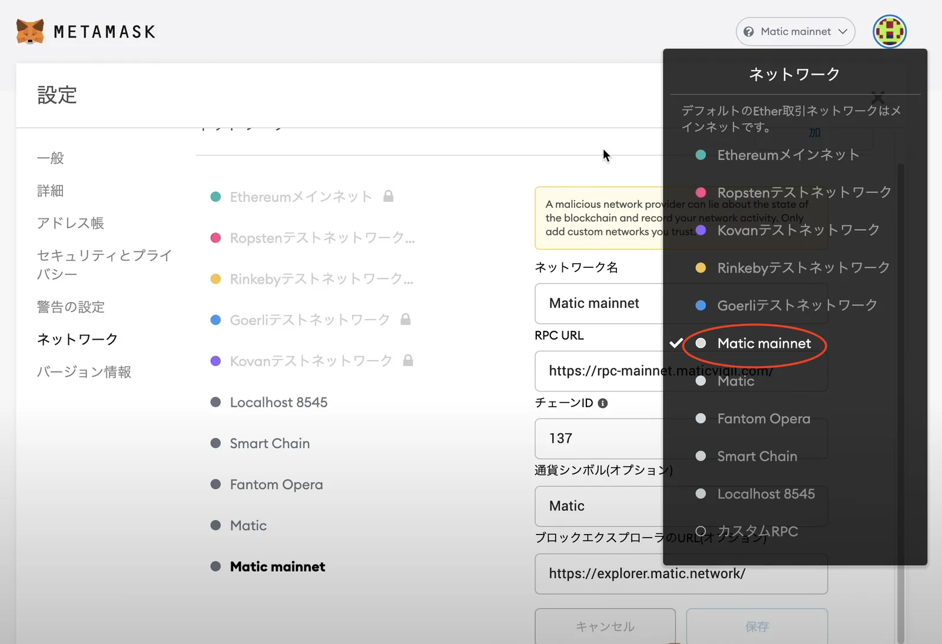The image size is (942, 644).
Task: Select Localhost 8545 in the settings list
Action: [269, 402]
